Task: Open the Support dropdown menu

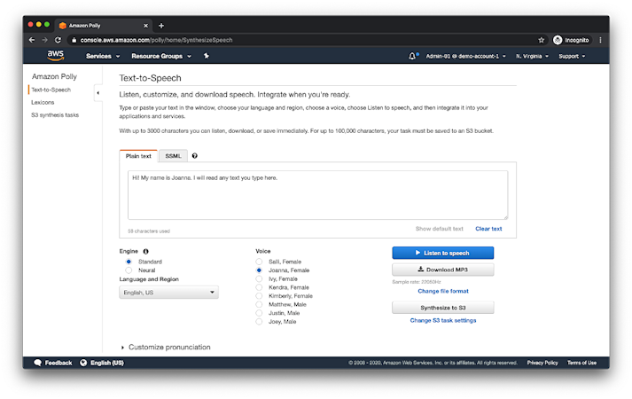Action: tap(572, 56)
